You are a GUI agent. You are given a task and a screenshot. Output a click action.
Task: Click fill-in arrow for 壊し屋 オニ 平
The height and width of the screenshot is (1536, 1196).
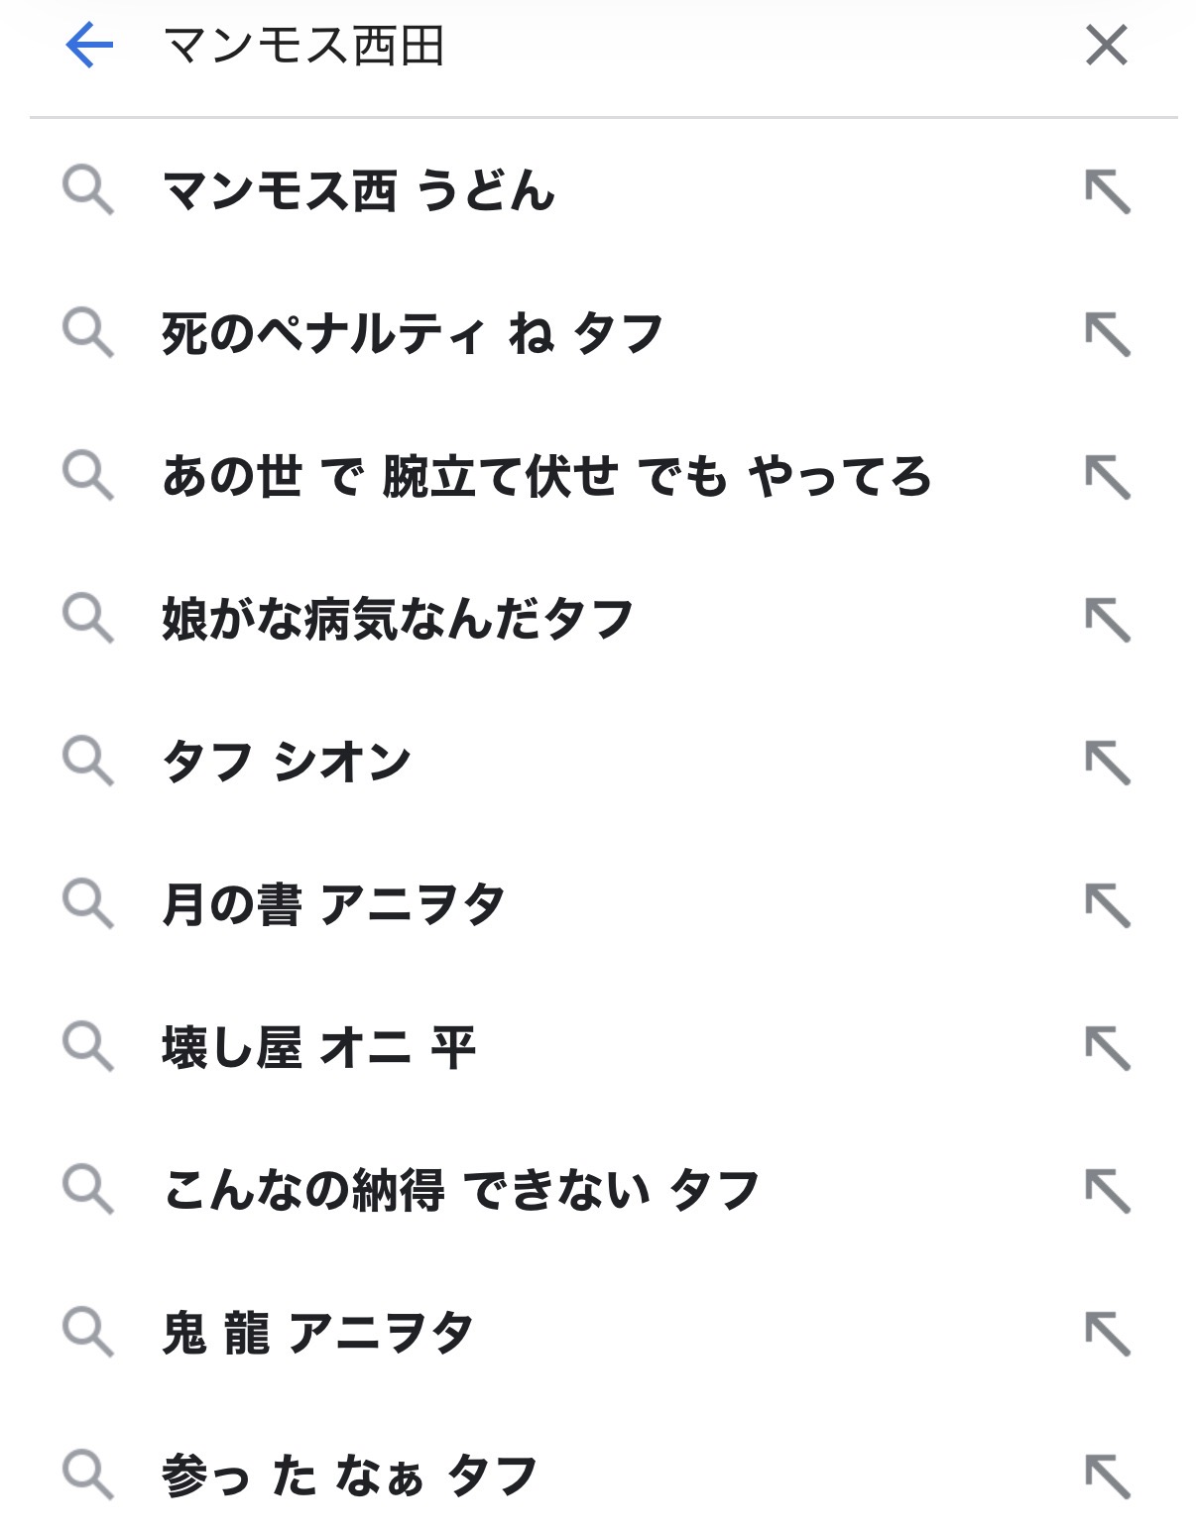(x=1107, y=1048)
